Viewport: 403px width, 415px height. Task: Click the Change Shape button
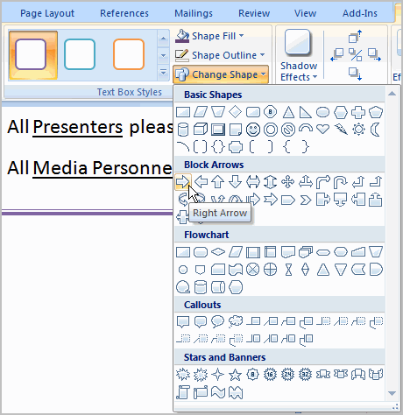click(221, 74)
